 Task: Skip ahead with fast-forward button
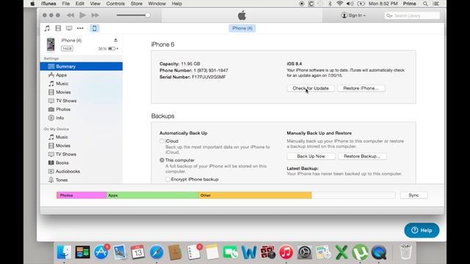coord(95,15)
